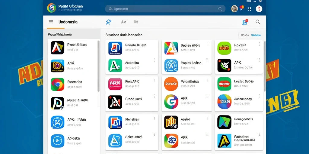Open the multicolor triangle Raoleh AaPh icon
This screenshot has width=309, height=154.
(171, 48)
